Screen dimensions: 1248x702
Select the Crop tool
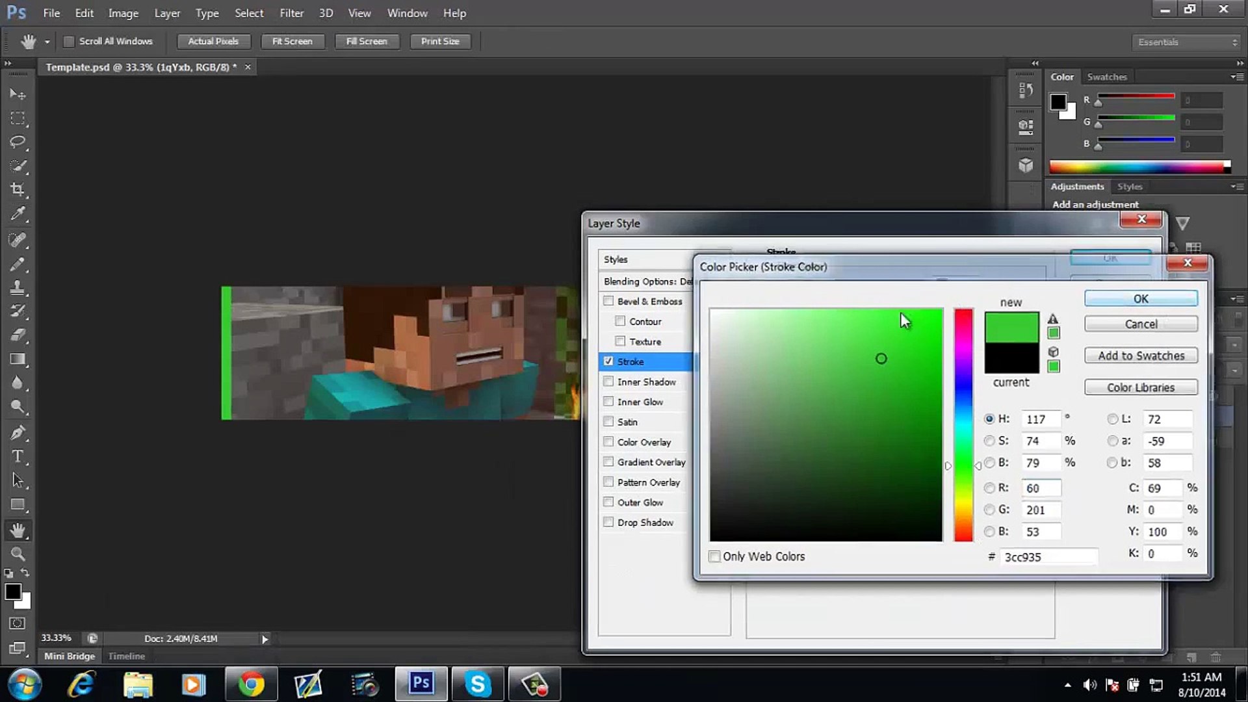click(x=18, y=189)
